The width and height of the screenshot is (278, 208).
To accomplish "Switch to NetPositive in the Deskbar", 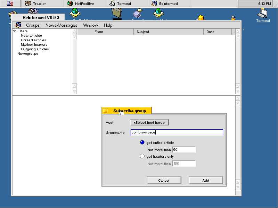I will pos(84,3).
